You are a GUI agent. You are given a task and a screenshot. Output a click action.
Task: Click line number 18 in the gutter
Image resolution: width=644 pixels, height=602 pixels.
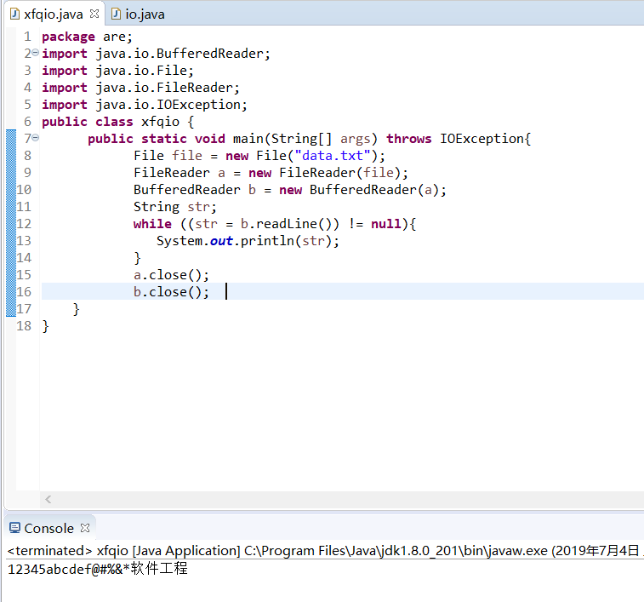[24, 325]
